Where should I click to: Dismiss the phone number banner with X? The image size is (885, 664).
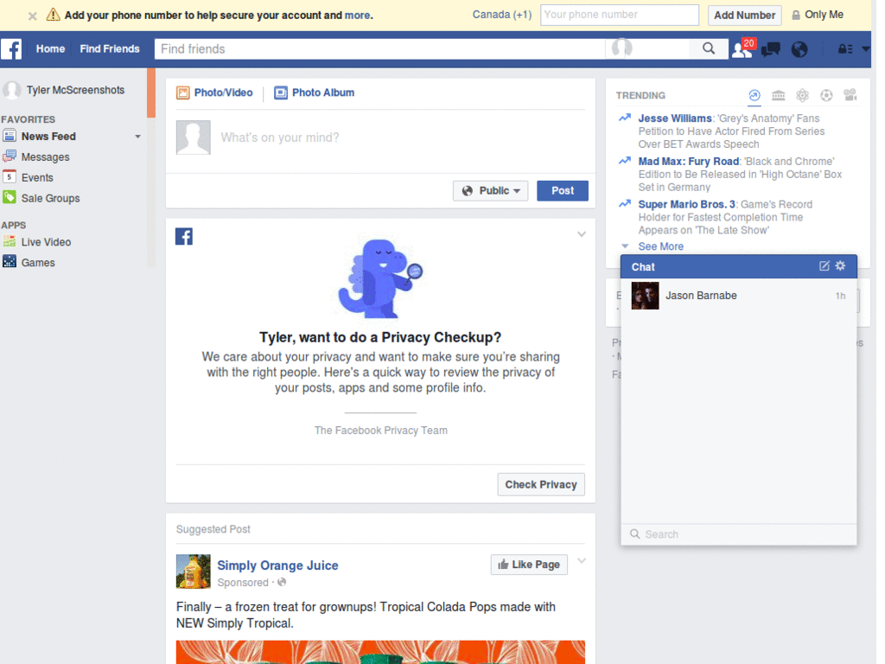pos(33,16)
